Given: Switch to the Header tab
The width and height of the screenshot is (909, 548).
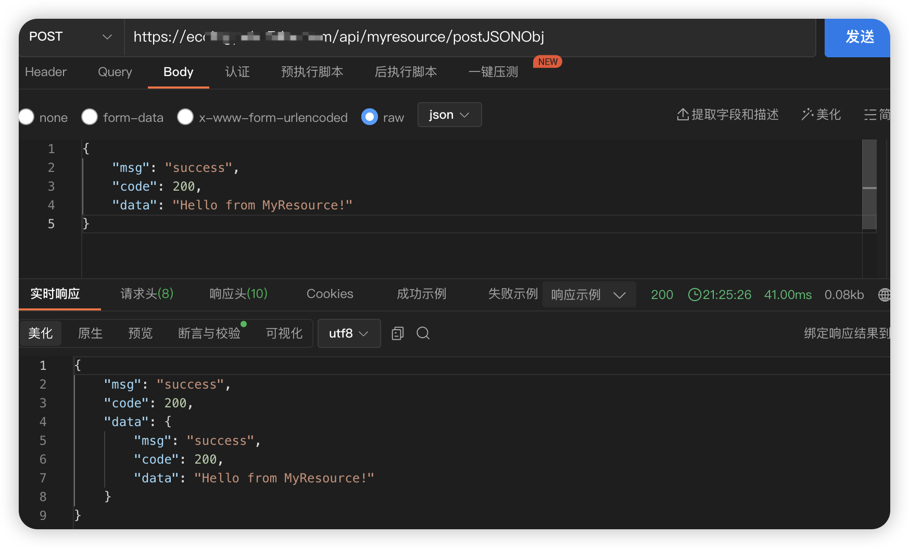Looking at the screenshot, I should (x=46, y=72).
